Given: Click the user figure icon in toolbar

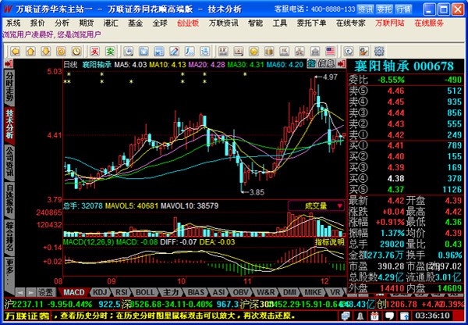Looking at the screenshot, I should [363, 52].
